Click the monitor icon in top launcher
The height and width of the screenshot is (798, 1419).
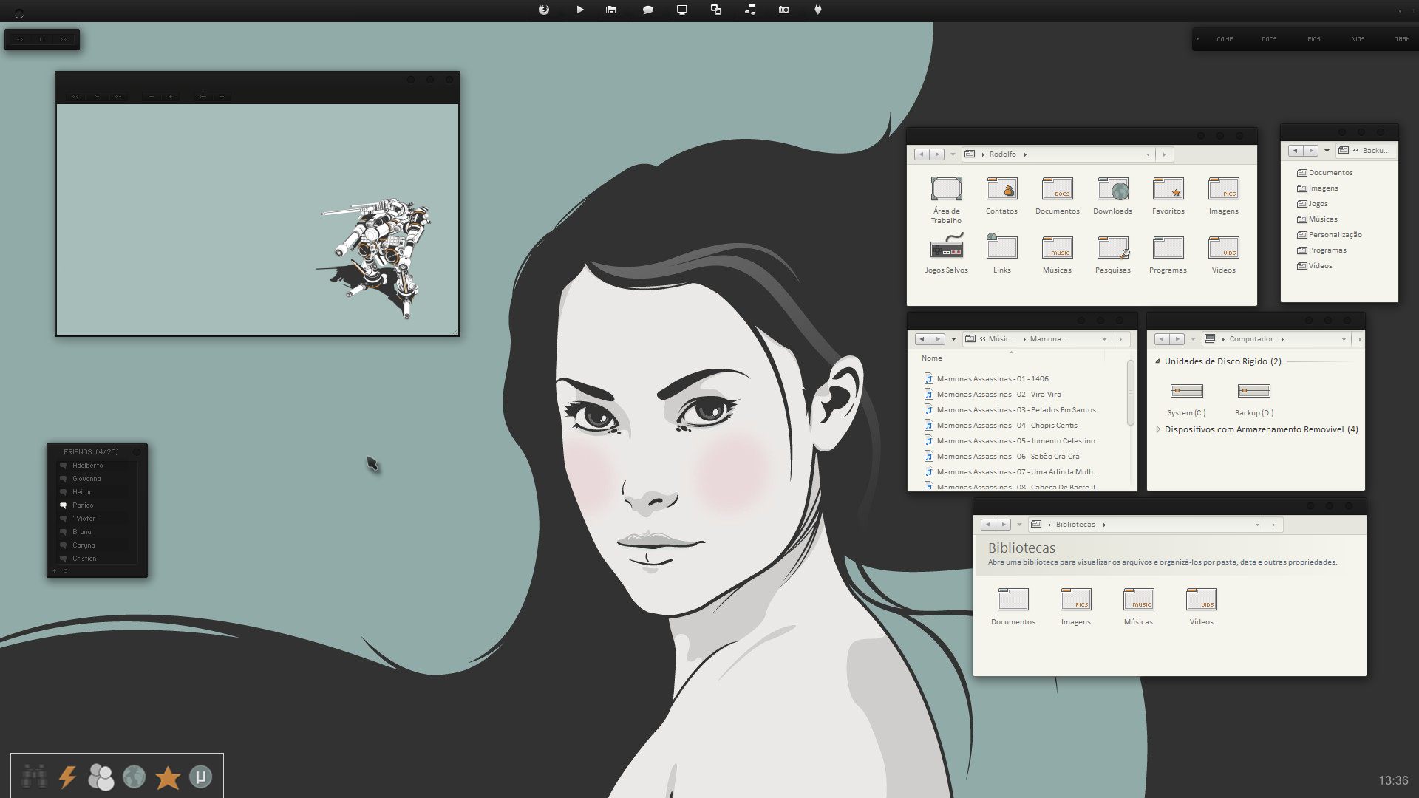(682, 10)
